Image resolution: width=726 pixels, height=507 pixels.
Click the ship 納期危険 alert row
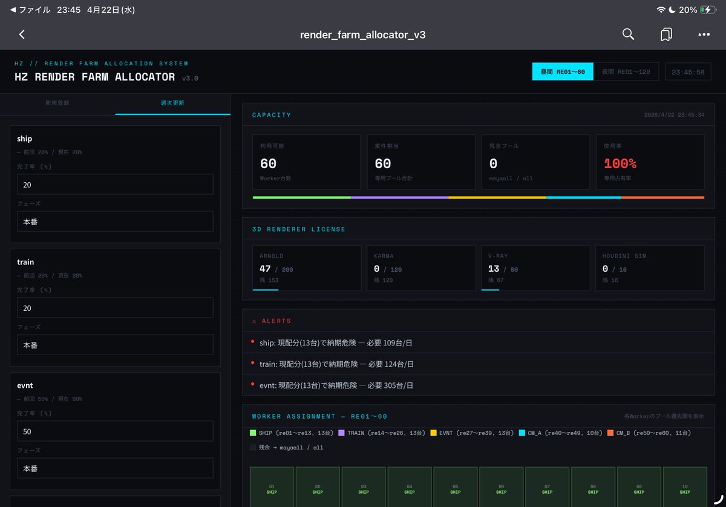[x=478, y=342]
